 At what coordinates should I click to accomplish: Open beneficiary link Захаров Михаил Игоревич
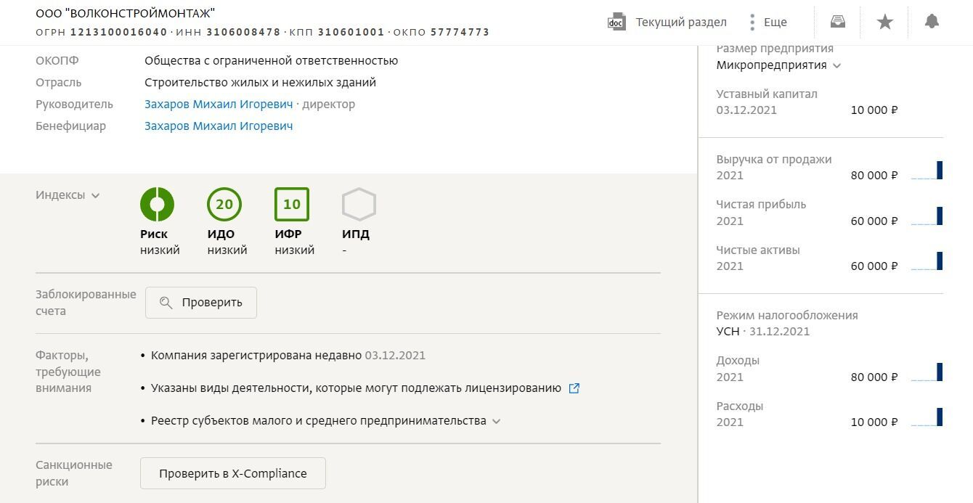point(219,126)
